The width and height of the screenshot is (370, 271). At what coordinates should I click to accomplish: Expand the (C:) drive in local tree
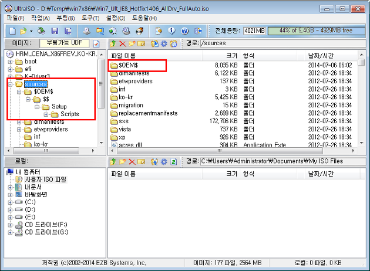click(10, 202)
